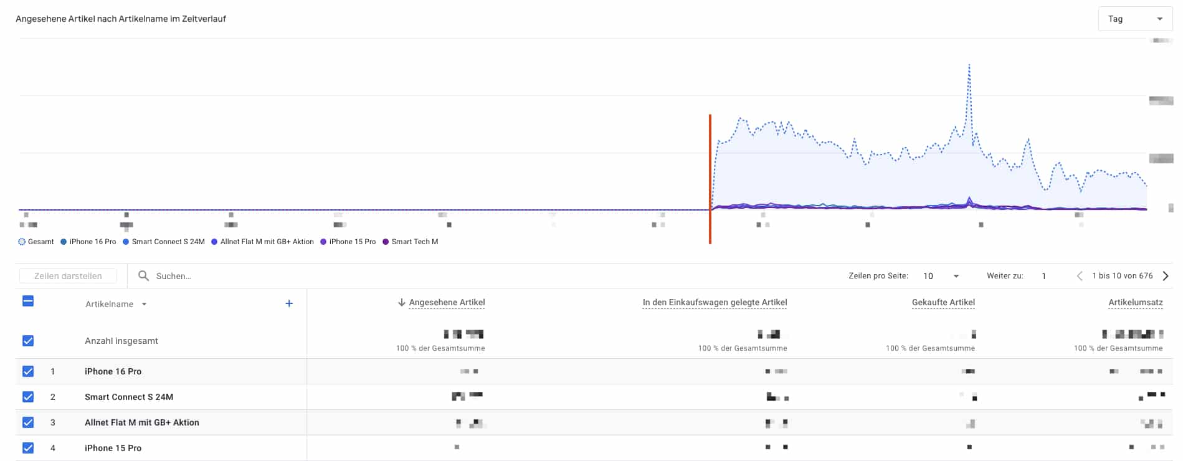Toggle iPhone 16 Pro legend entry
Viewport: 1183px width, 461px height.
[x=88, y=242]
